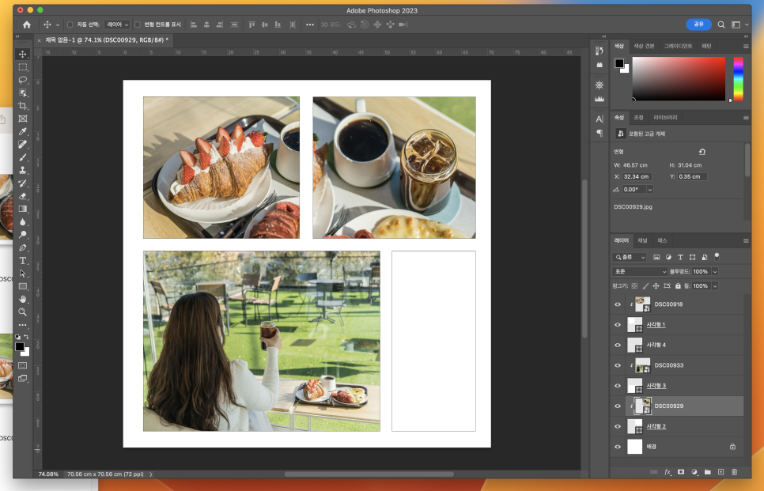Select the Eyedropper tool
764x491 pixels.
(22, 131)
